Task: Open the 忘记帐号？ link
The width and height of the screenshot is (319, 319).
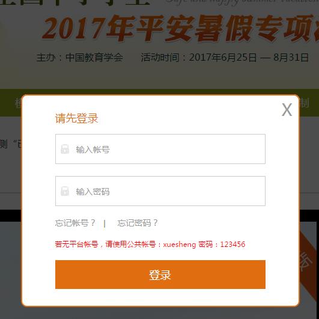Action: 75,223
